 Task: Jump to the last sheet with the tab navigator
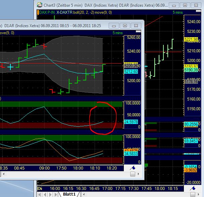pyautogui.click(x=56, y=195)
